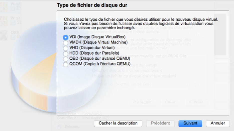This screenshot has height=131, width=234.
Task: Click the Win8 power-off state icon
Action: click(x=13, y=9)
